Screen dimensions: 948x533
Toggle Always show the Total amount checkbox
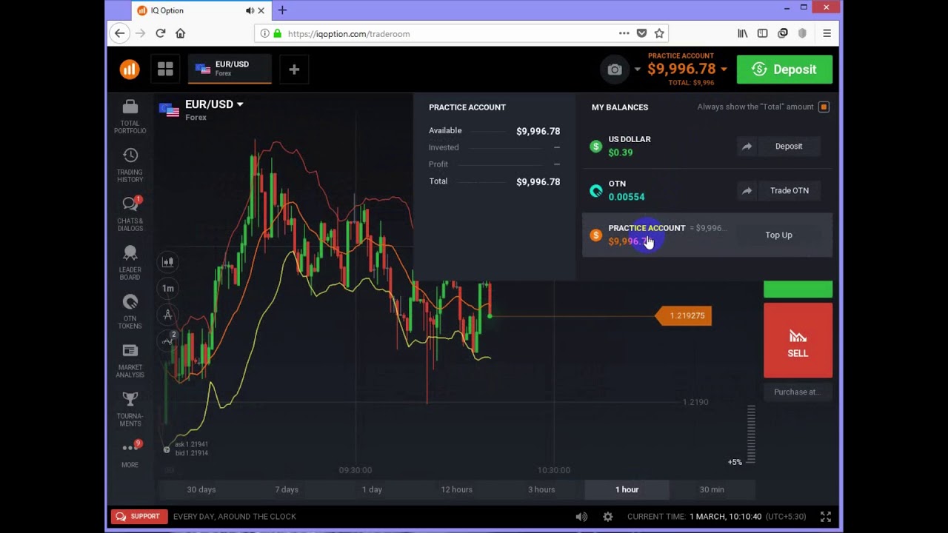point(824,107)
